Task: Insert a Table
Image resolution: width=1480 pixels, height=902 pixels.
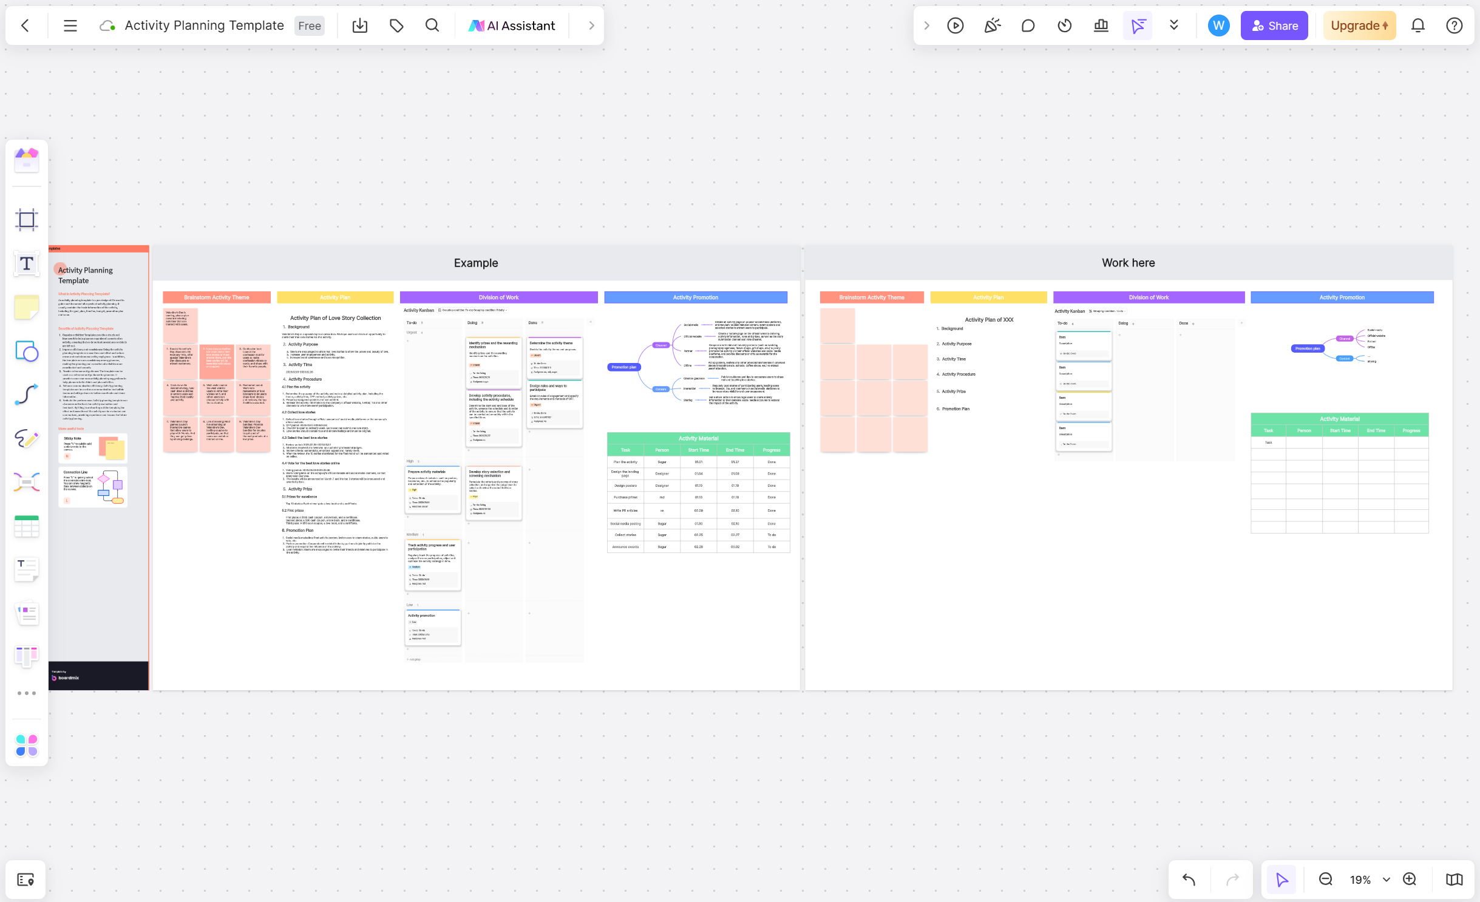Action: [26, 526]
